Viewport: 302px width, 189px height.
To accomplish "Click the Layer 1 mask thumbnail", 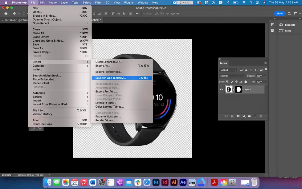I will 239,89.
